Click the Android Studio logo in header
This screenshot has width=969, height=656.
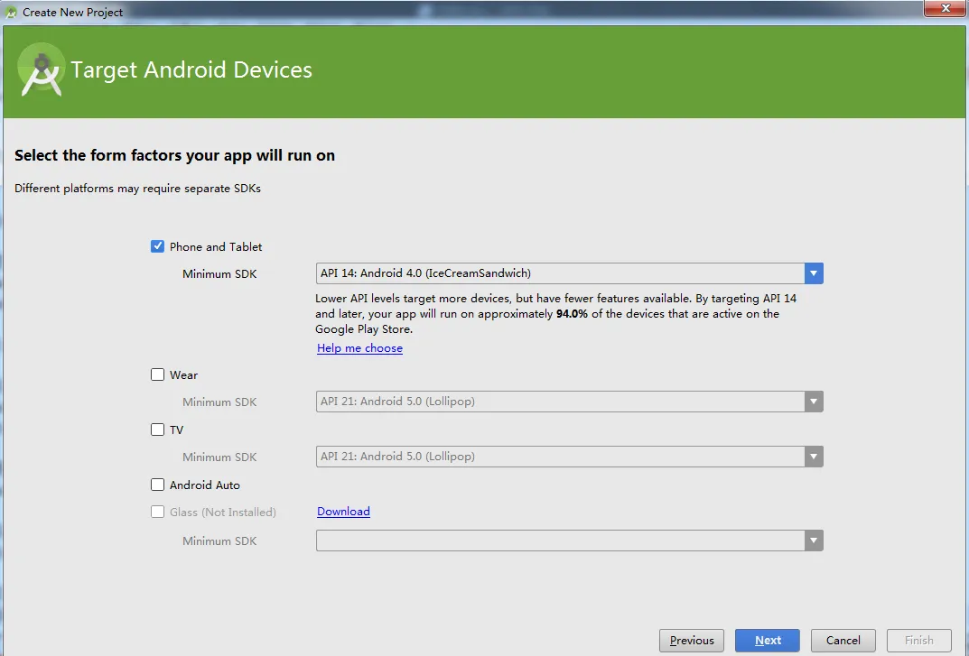42,69
